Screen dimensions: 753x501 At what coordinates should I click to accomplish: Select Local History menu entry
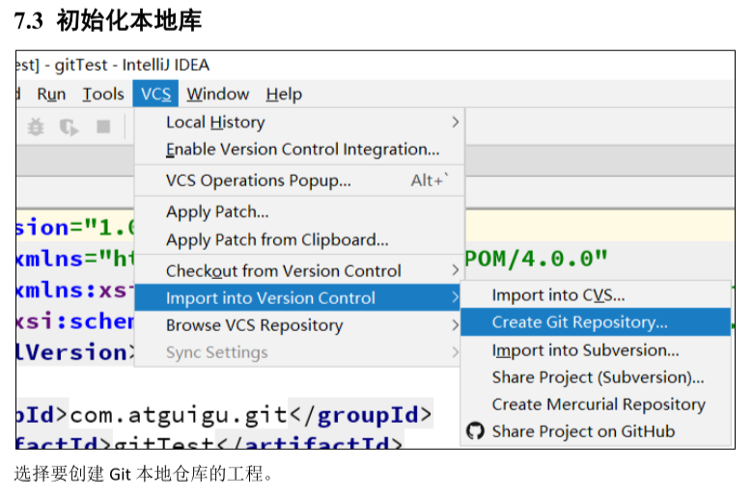pyautogui.click(x=299, y=122)
